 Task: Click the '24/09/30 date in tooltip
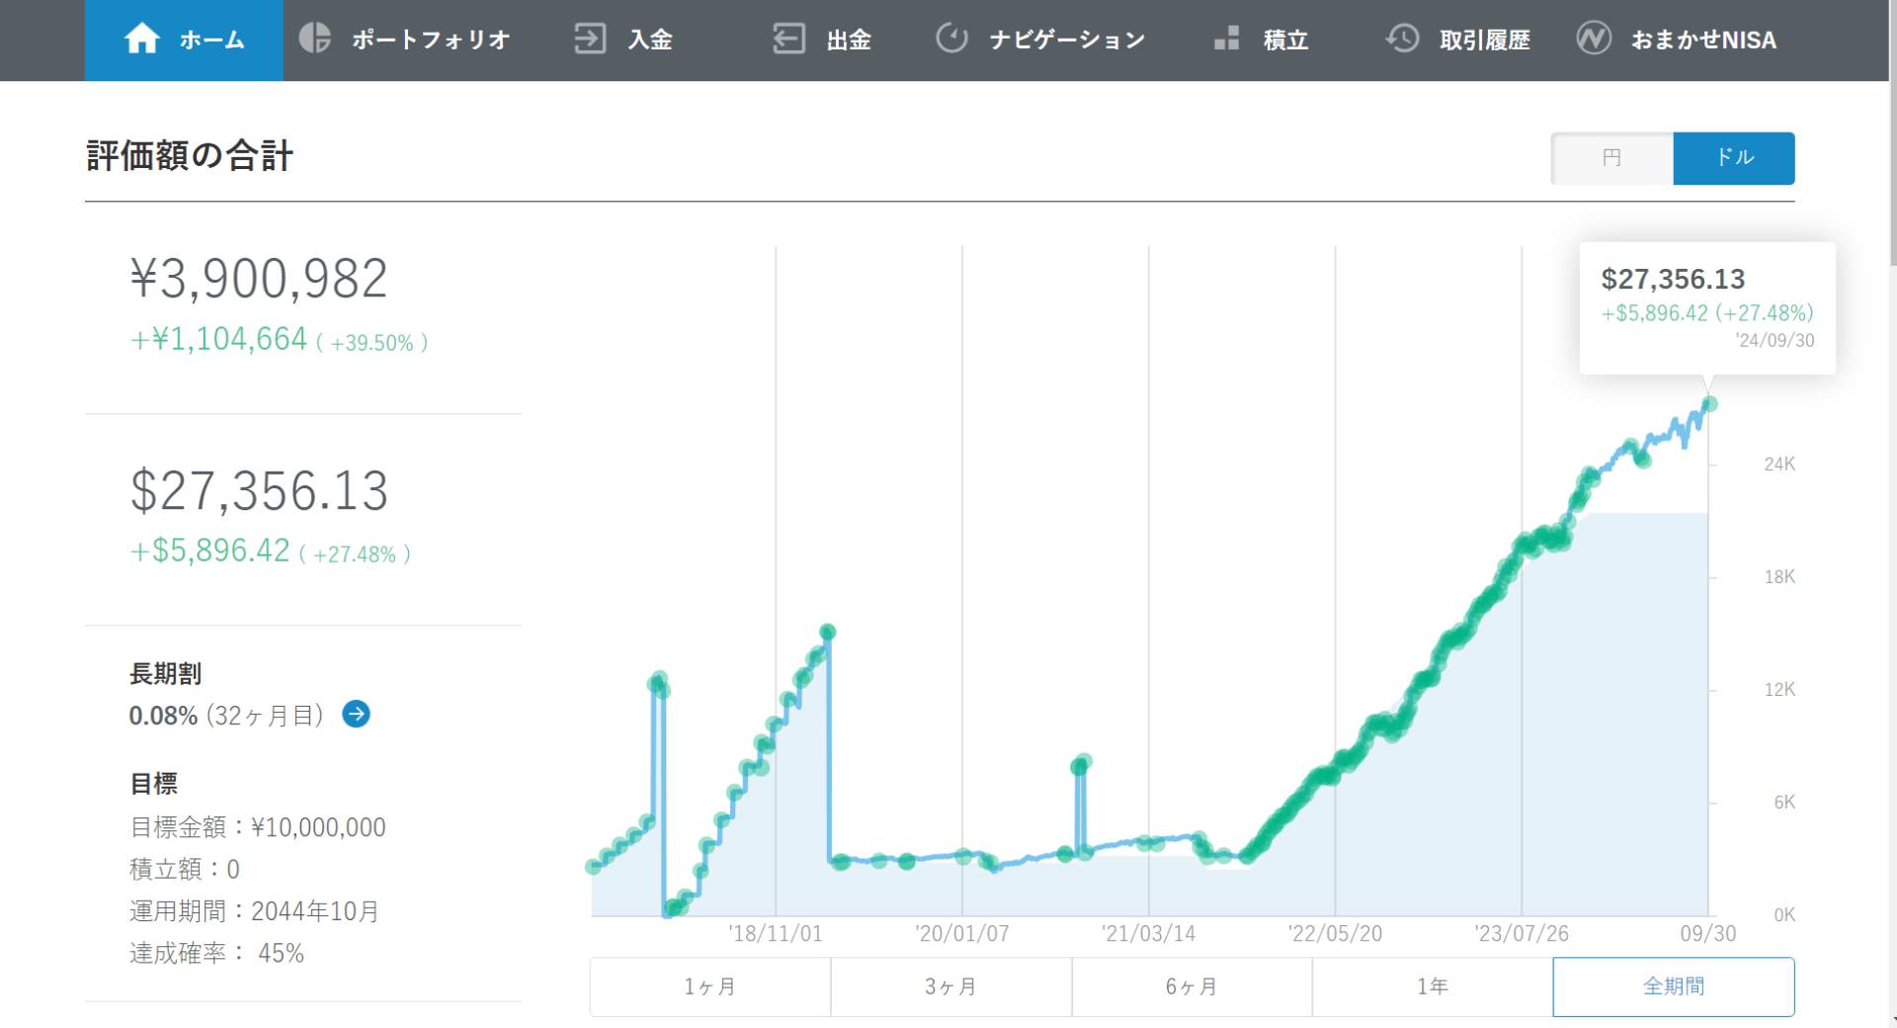coord(1774,340)
